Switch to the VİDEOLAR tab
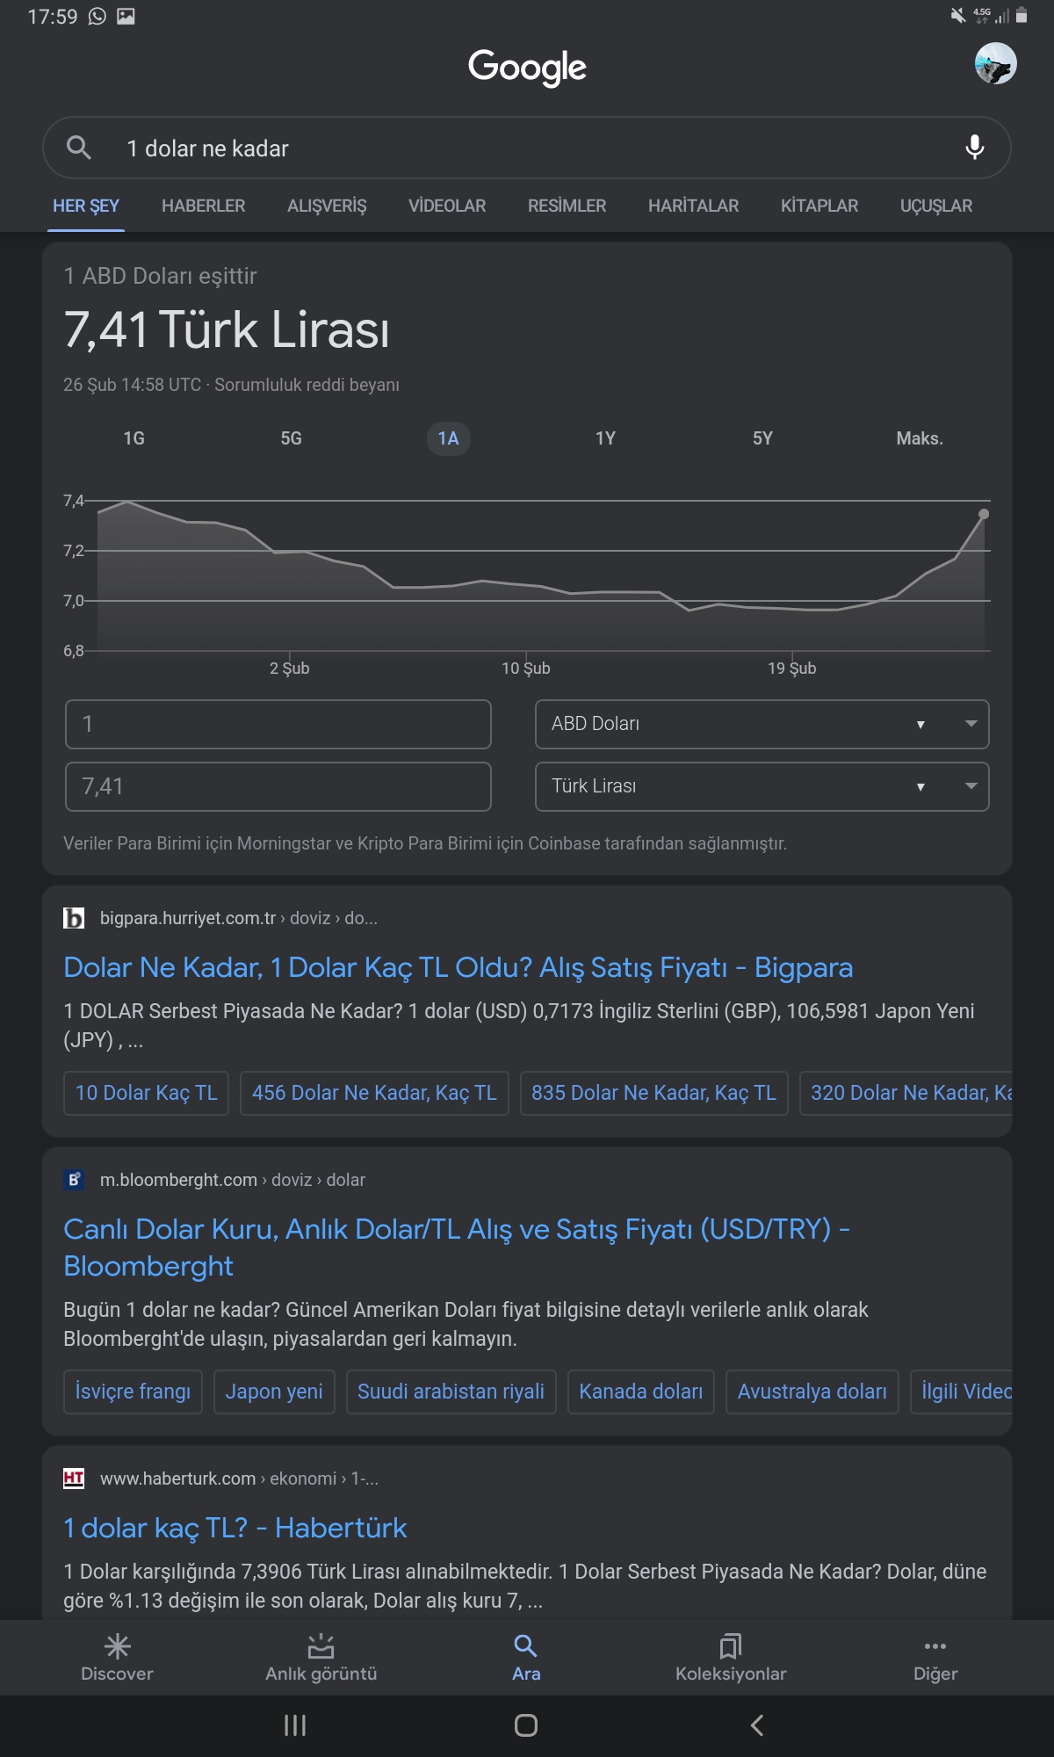Image resolution: width=1054 pixels, height=1757 pixels. 446,206
